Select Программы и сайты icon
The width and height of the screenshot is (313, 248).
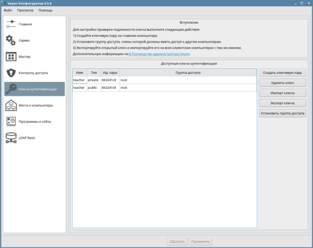[x=11, y=121]
